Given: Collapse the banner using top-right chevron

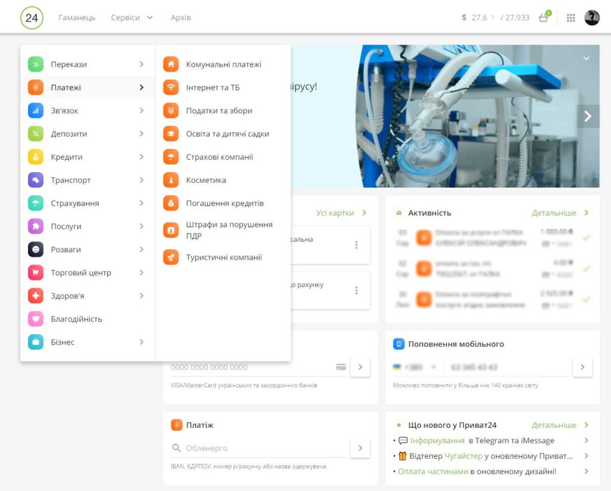Looking at the screenshot, I should pyautogui.click(x=586, y=58).
